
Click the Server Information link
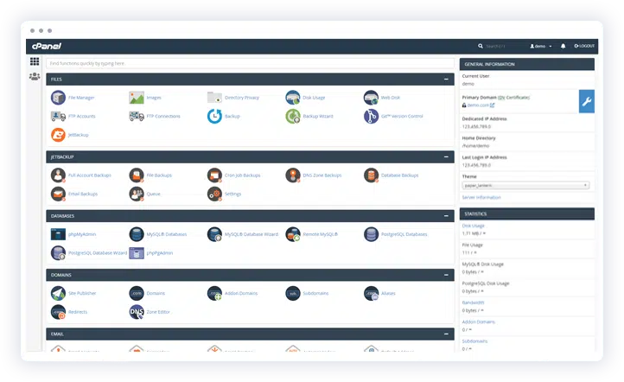pos(481,197)
